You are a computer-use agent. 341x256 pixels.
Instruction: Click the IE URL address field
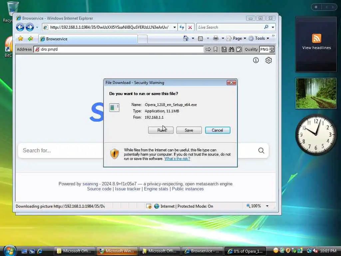[109, 27]
